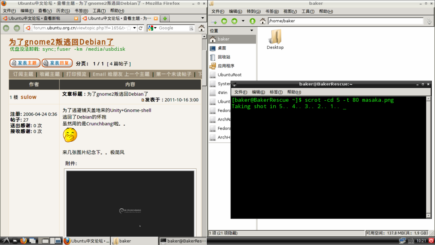The height and width of the screenshot is (245, 435).
Task: Close the 查看主题 Firefox tab
Action: [156, 18]
